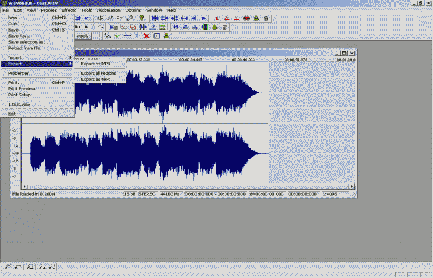This screenshot has height=278, width=433.
Task: Click the red X icon in the toolbar
Action: tap(147, 36)
